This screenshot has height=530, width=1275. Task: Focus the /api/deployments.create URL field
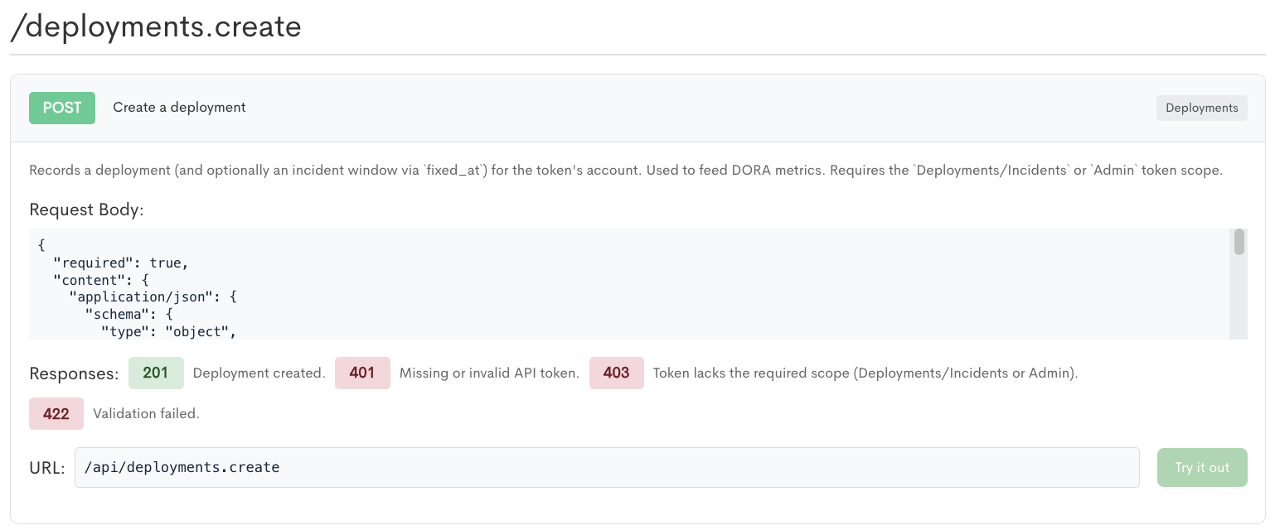tap(607, 468)
